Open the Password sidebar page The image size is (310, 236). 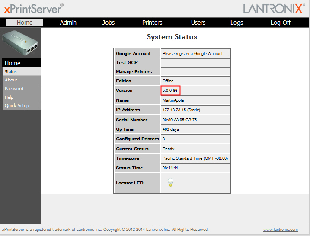coord(14,89)
